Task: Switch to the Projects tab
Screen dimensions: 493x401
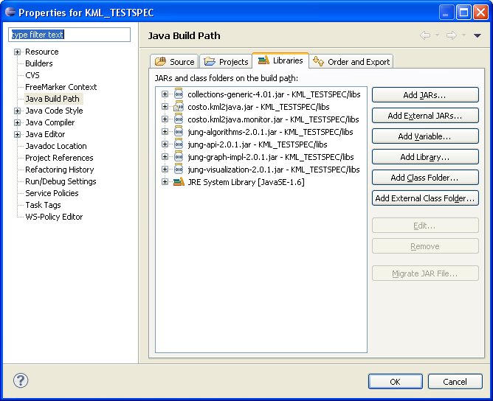Action: point(227,62)
